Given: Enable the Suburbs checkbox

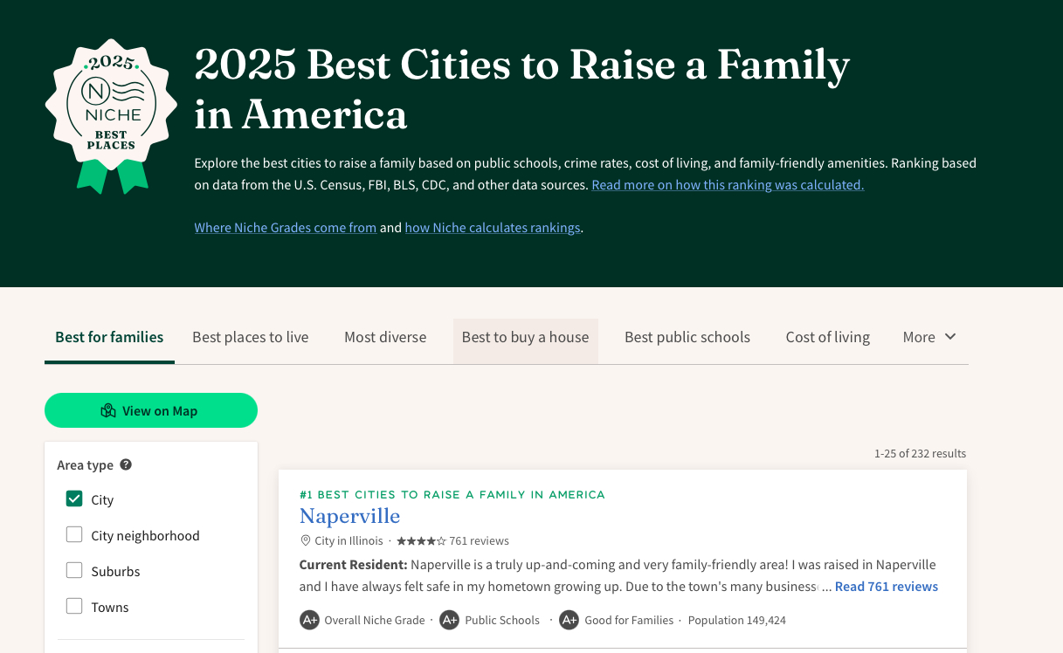Looking at the screenshot, I should [74, 571].
